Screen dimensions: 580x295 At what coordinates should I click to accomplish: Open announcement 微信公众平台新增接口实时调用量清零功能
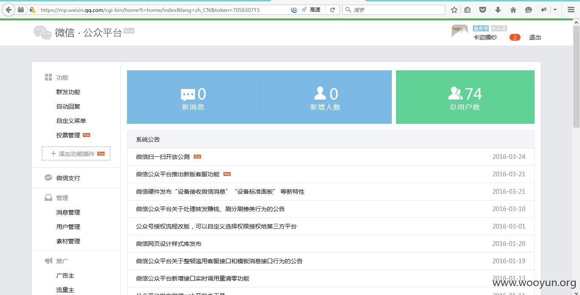(x=192, y=278)
